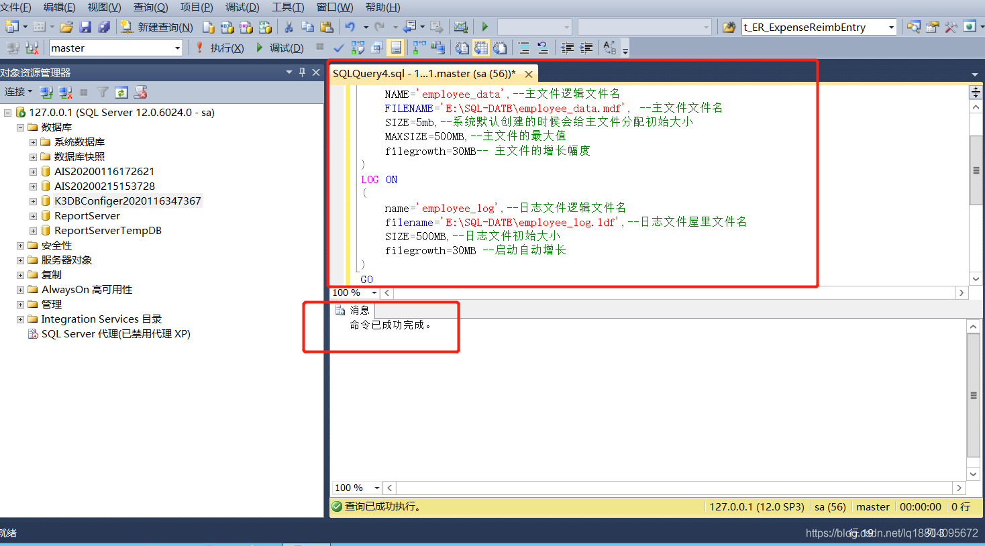Click the Comment out selected lines icon

coord(524,48)
